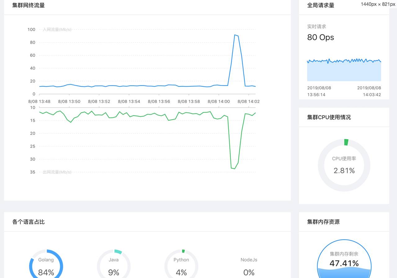The width and height of the screenshot is (397, 278).
Task: Click the 8/08 13:50 time axis label
Action: pyautogui.click(x=69, y=101)
